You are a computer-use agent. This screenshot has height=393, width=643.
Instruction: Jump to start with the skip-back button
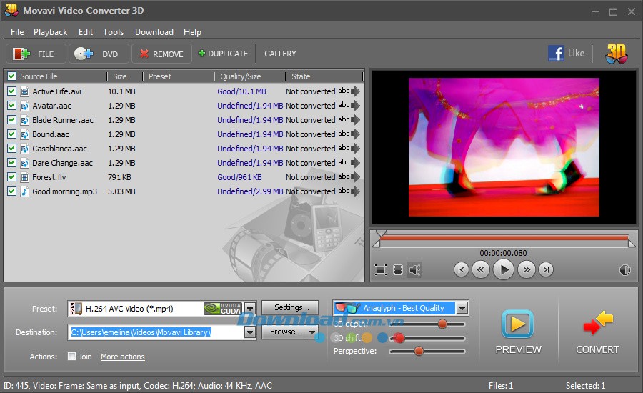[462, 269]
